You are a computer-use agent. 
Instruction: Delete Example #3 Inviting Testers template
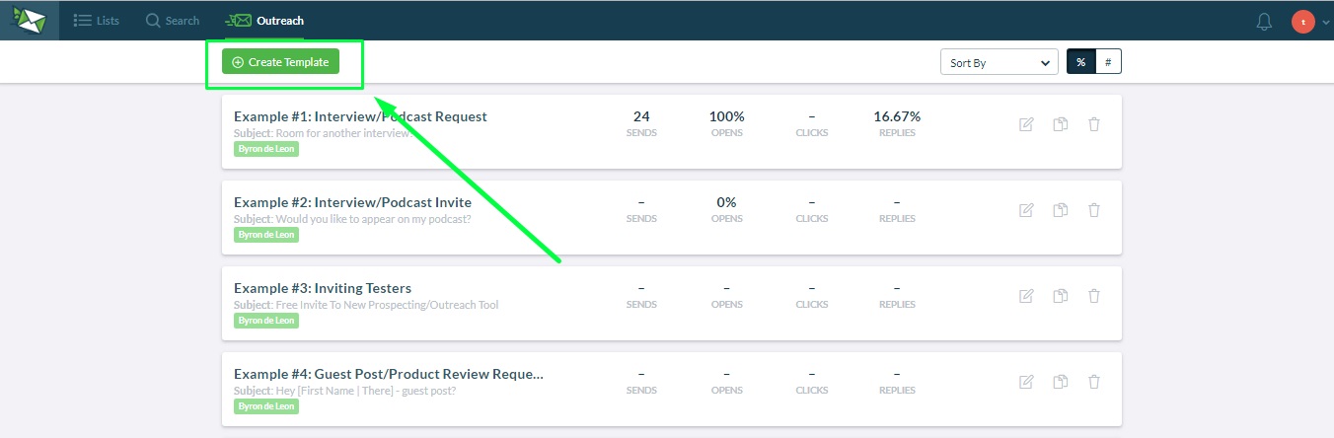(1094, 296)
